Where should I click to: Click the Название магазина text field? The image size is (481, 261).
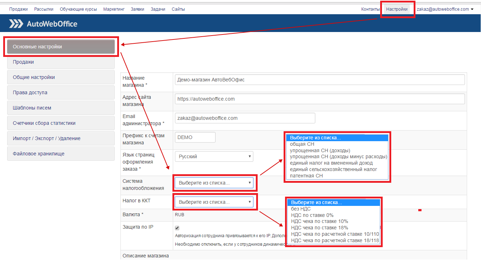[320, 80]
